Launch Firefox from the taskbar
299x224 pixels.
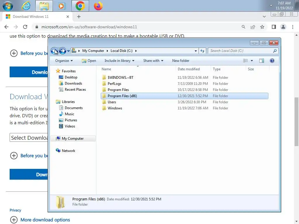[x=98, y=6]
